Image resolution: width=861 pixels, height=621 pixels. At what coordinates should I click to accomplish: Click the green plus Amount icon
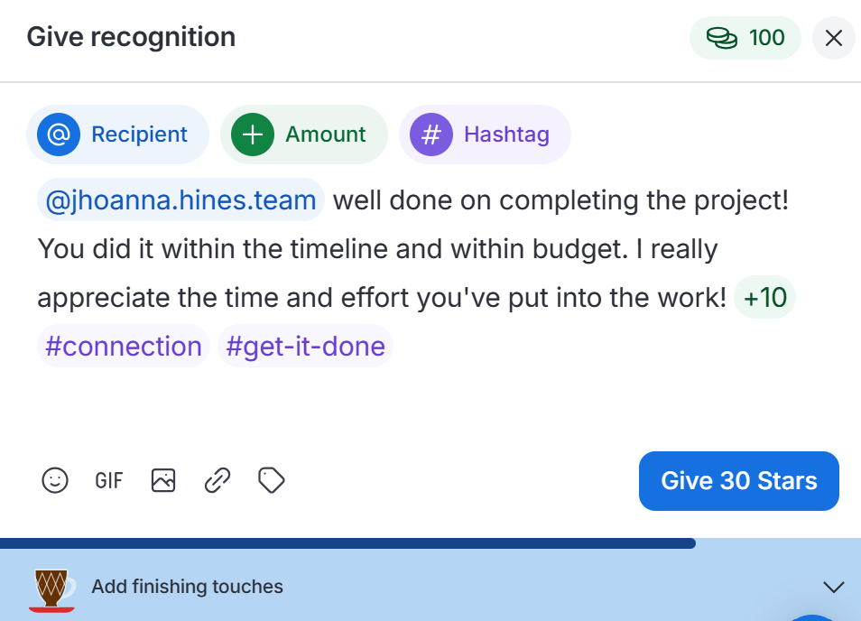point(253,134)
